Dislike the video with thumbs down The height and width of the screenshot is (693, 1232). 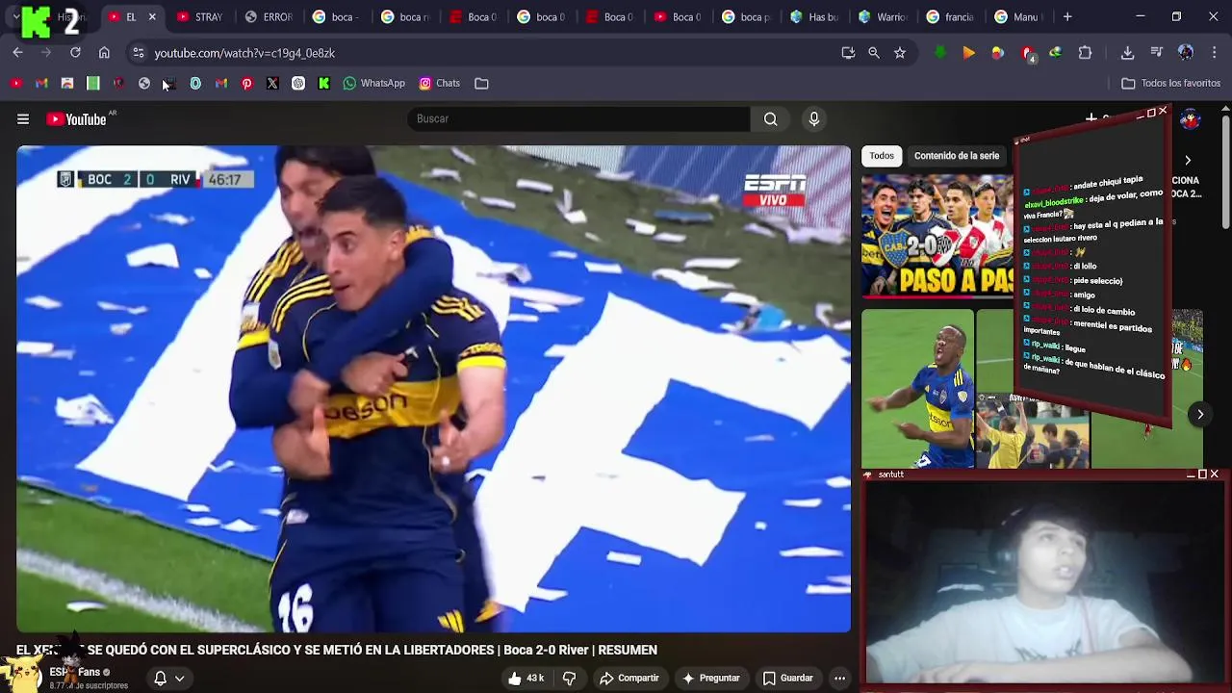pos(569,679)
